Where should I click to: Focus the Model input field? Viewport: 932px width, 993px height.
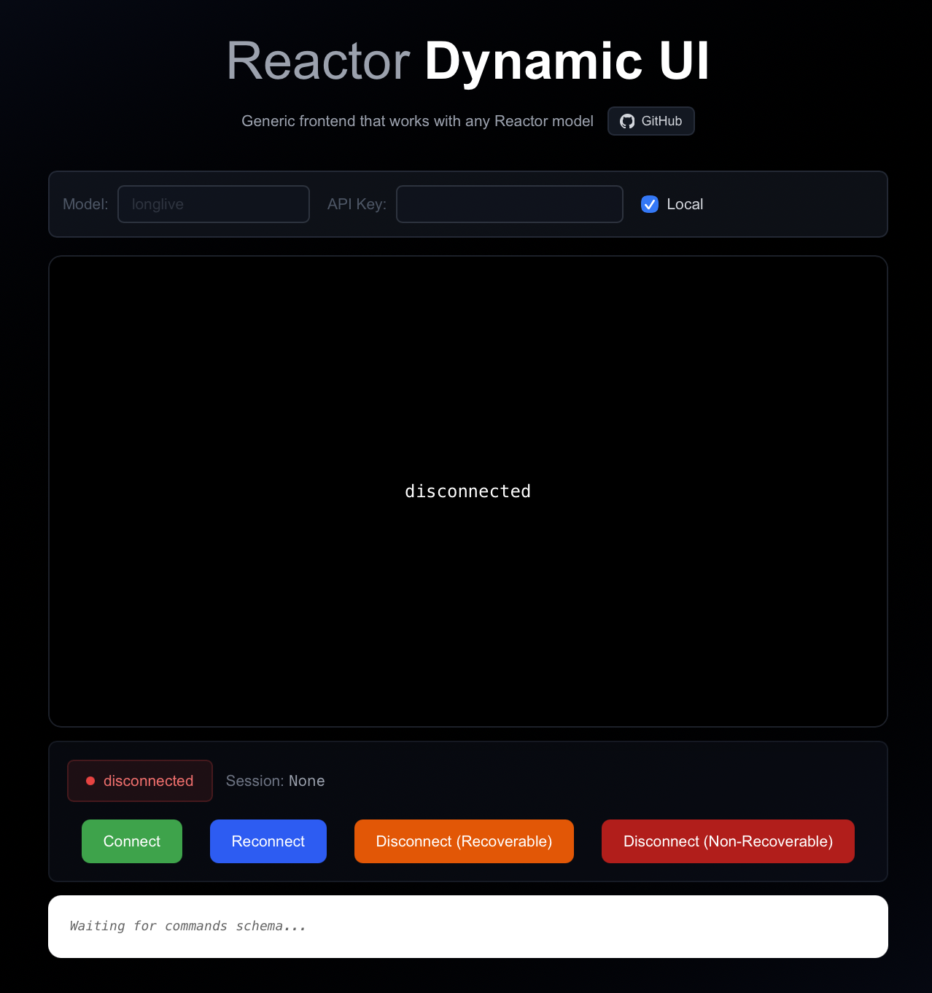click(x=213, y=204)
